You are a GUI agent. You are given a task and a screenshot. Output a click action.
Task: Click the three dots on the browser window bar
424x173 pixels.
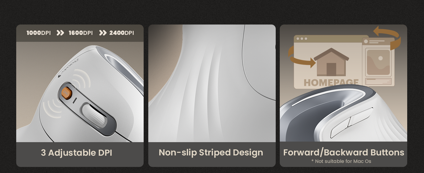(x=302, y=39)
